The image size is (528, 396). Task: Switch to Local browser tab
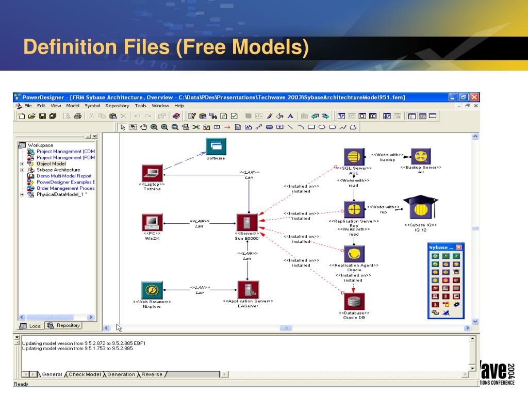[31, 326]
